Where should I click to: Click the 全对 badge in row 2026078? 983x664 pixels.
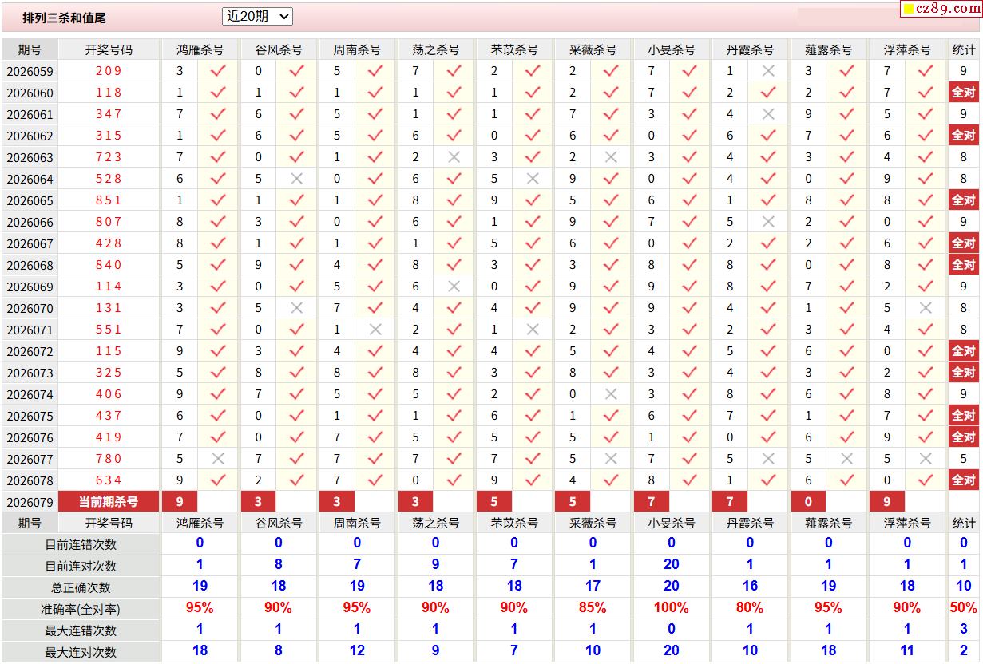click(964, 480)
